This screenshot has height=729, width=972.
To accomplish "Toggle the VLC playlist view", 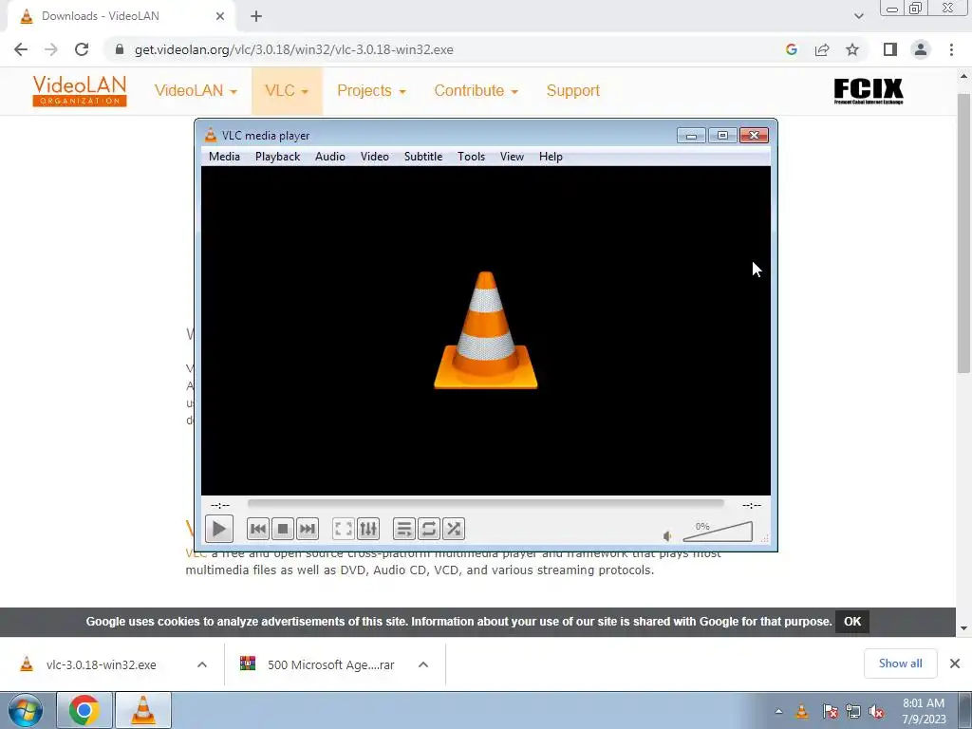I will tap(403, 529).
